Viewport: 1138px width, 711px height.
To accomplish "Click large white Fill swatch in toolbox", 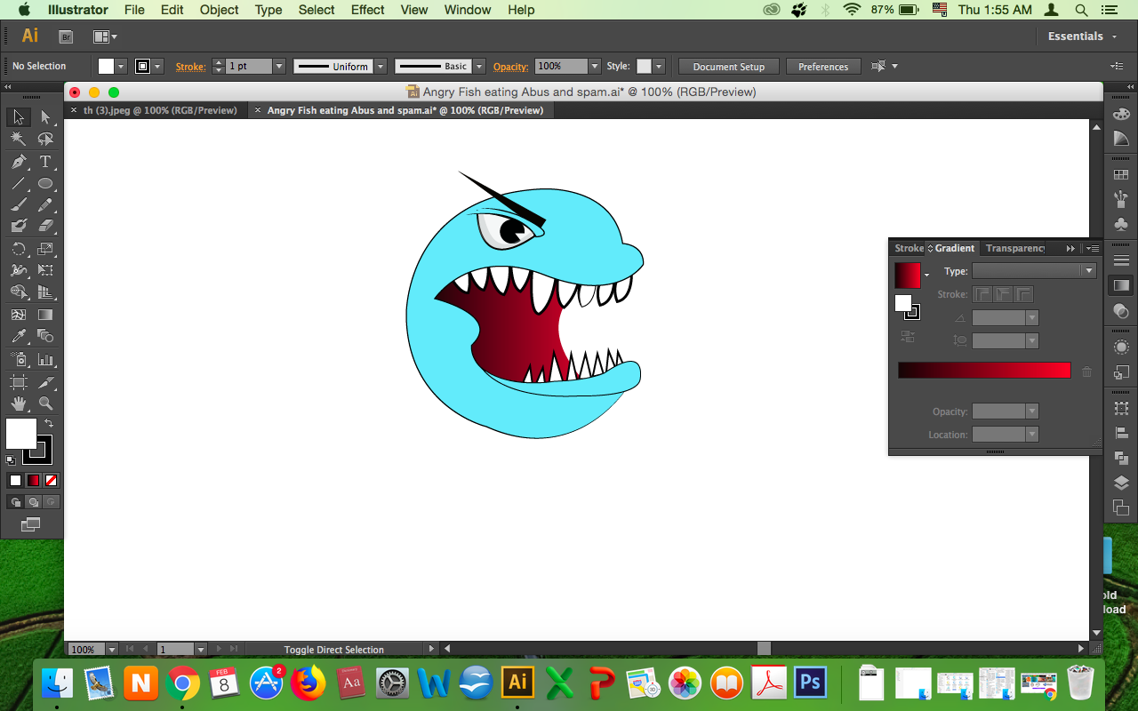I will tap(21, 434).
